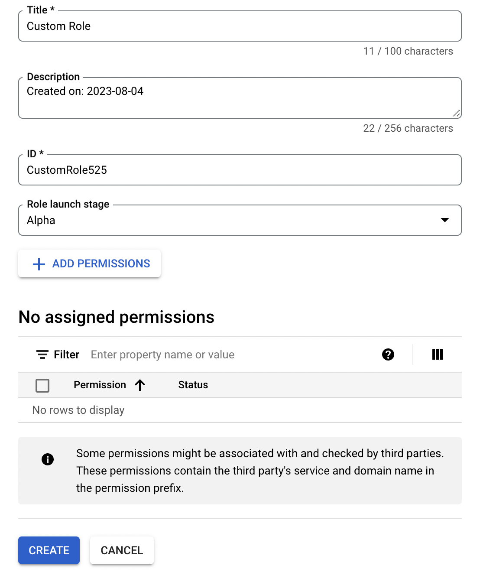Expand the Role launch stage dropdown arrow
Viewport: 480px width, 572px height.
(444, 220)
